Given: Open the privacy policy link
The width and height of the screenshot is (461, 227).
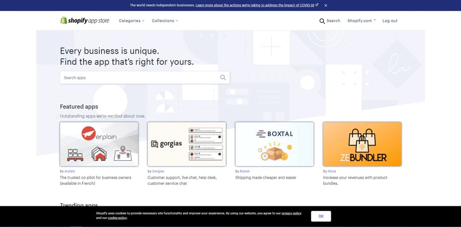Looking at the screenshot, I should click(292, 214).
